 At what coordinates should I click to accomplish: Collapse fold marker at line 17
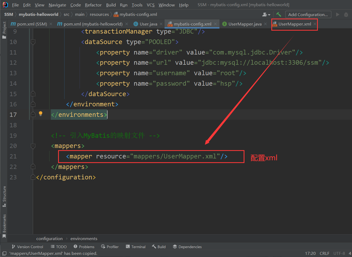33,115
